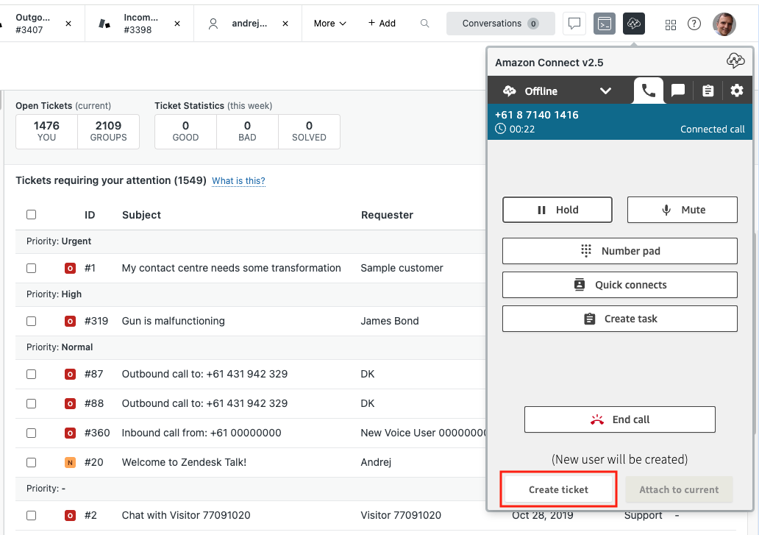The width and height of the screenshot is (759, 535).
Task: Open the Conversations dropdown button
Action: point(500,24)
